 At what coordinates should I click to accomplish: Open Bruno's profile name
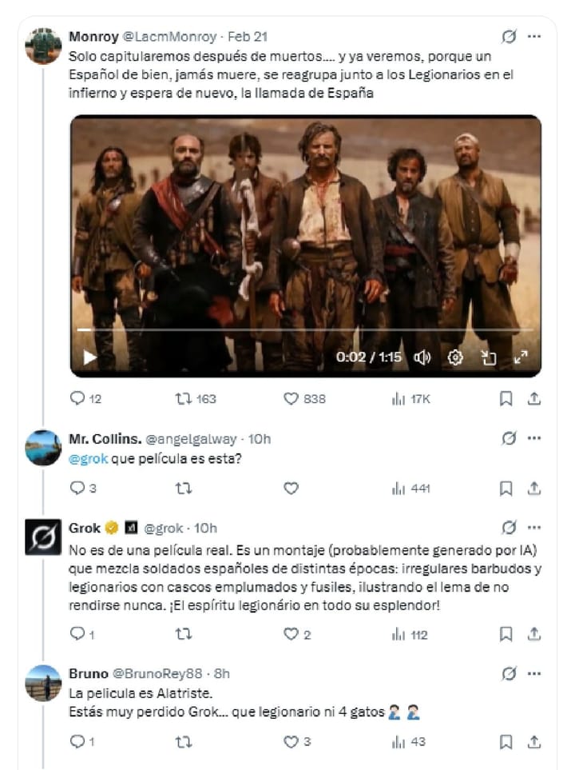pos(89,673)
